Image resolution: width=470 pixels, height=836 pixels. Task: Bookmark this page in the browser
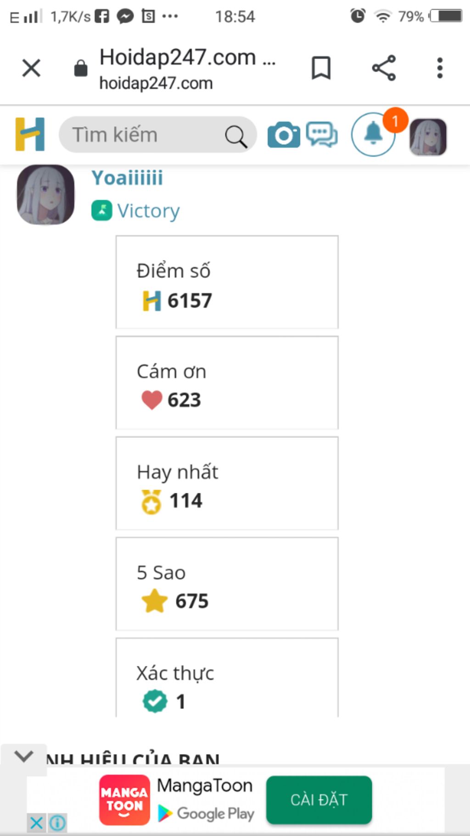tap(321, 68)
